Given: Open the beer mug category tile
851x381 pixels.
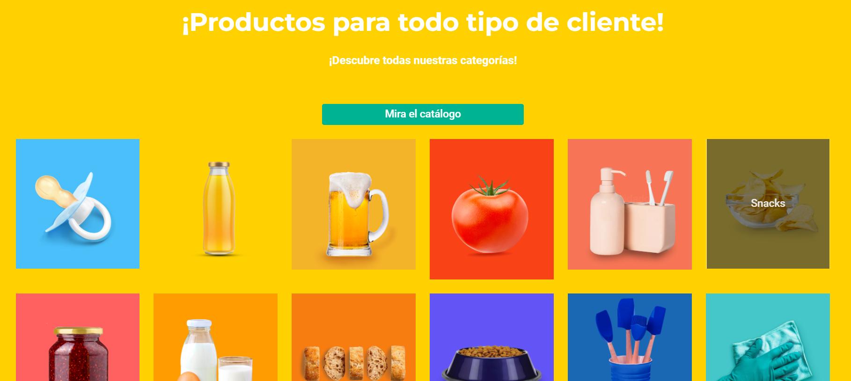Looking at the screenshot, I should click(353, 204).
